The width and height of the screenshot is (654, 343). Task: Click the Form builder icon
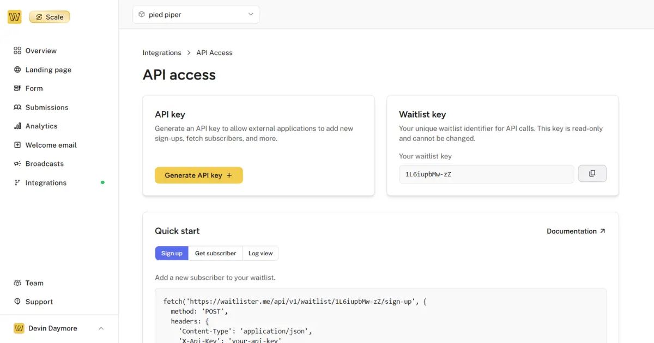coord(17,88)
